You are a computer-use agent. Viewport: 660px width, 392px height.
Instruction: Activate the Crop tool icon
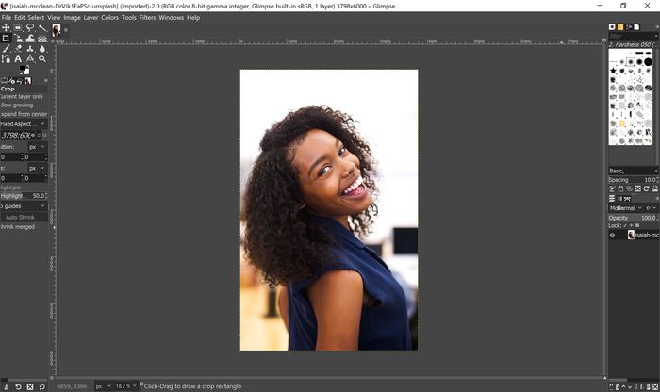click(6, 39)
